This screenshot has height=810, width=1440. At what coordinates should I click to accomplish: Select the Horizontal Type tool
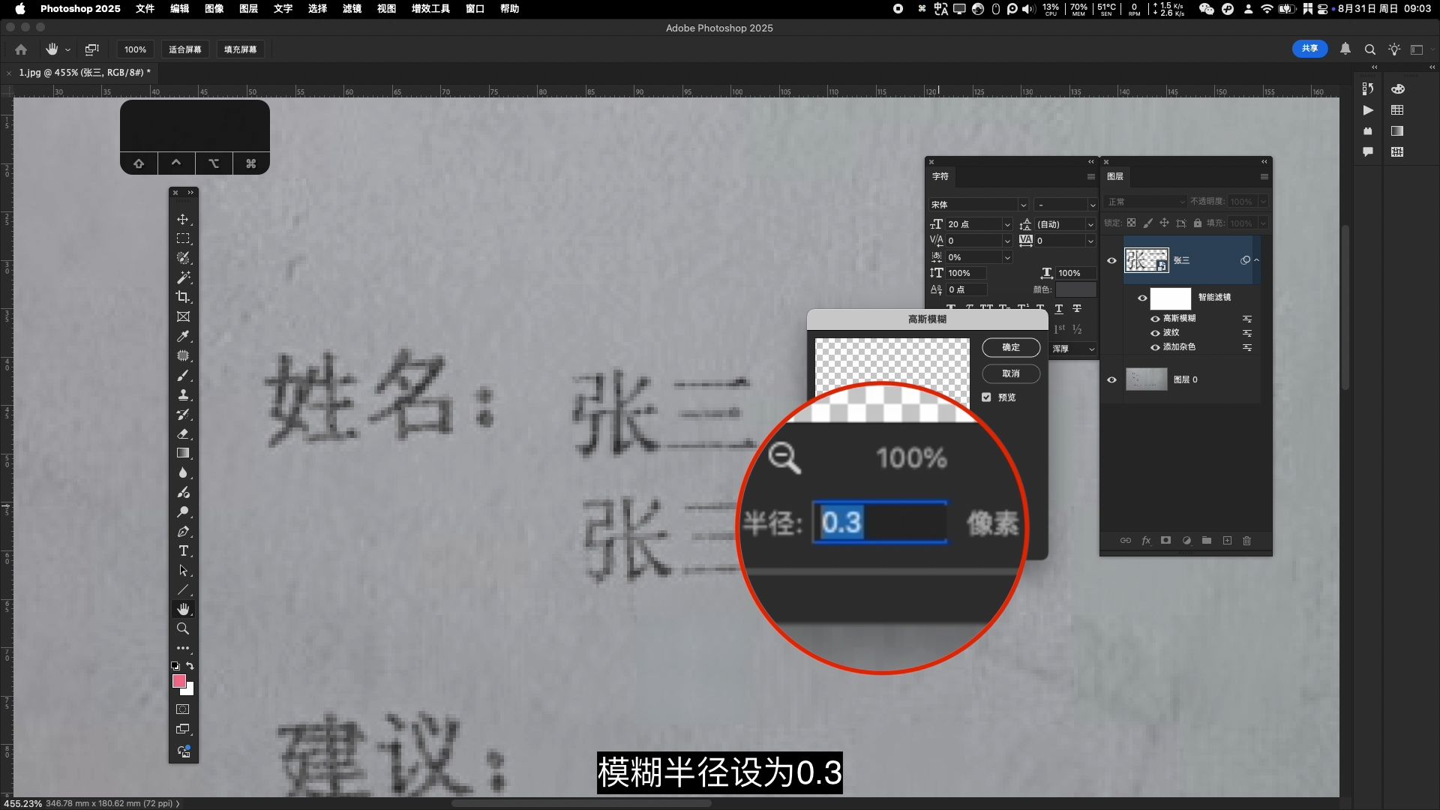click(x=182, y=550)
